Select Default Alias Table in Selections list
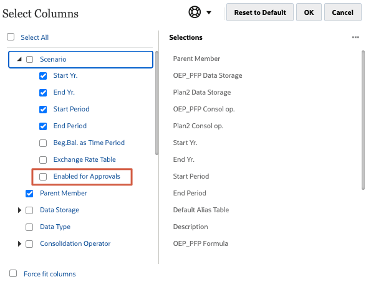This screenshot has width=366, height=282. (x=201, y=210)
